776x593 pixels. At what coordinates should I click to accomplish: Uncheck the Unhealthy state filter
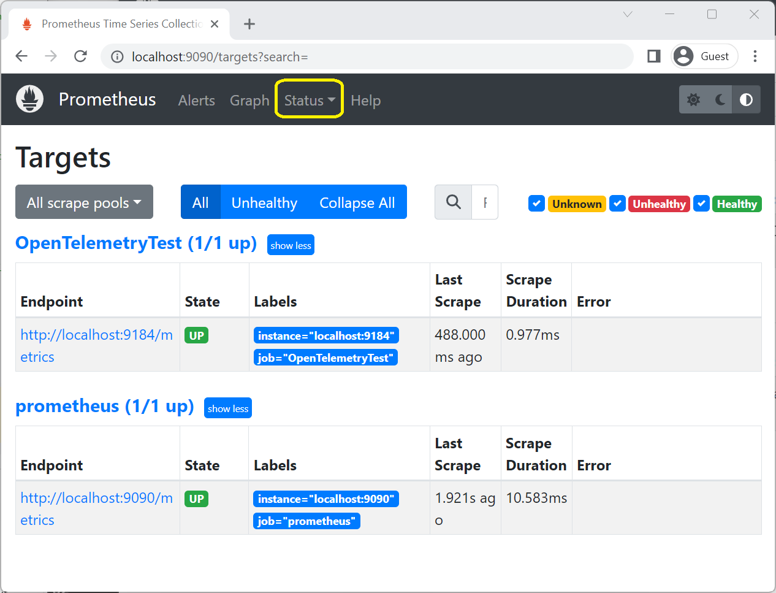click(x=617, y=204)
